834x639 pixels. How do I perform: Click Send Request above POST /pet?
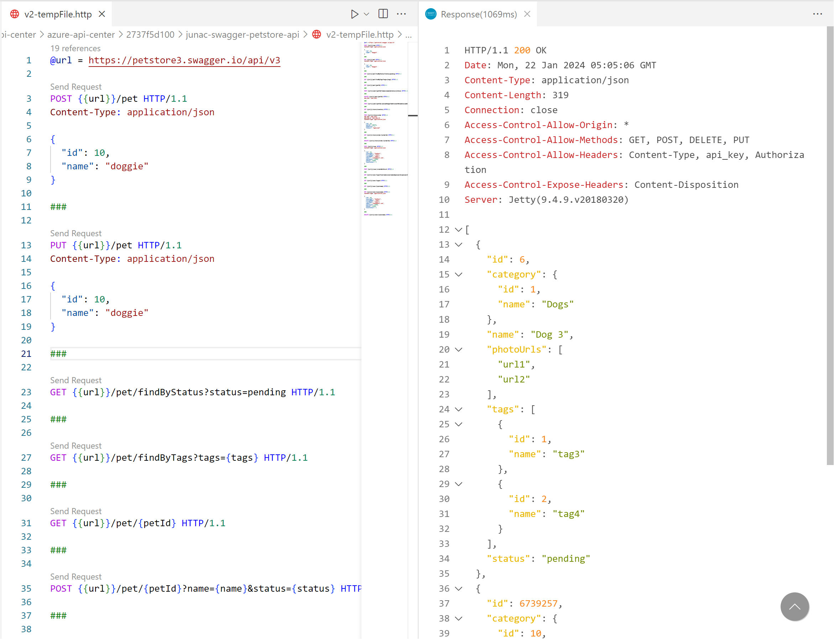(x=76, y=87)
